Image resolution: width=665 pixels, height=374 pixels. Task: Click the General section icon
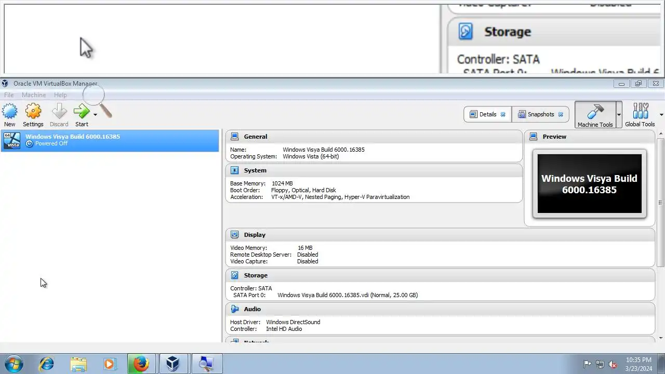coord(234,137)
